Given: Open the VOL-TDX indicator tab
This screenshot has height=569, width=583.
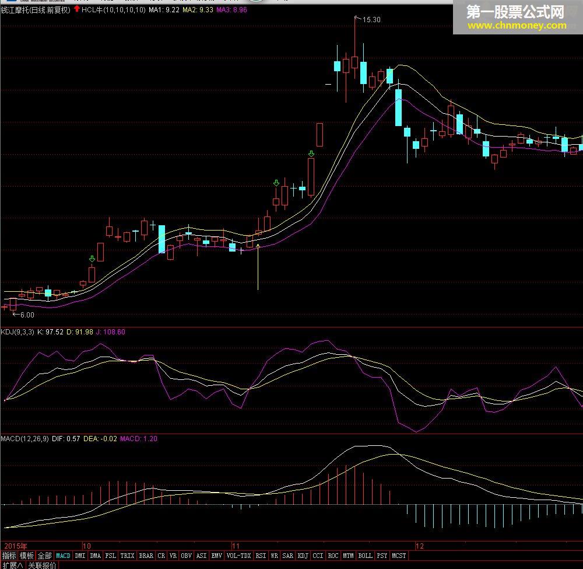Looking at the screenshot, I should click(238, 556).
